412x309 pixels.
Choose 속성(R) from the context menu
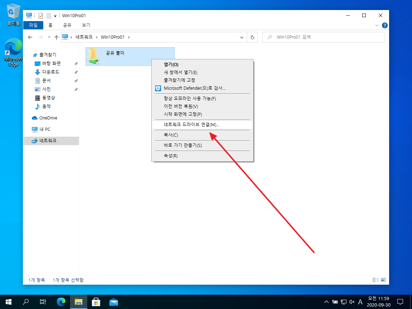tap(171, 156)
